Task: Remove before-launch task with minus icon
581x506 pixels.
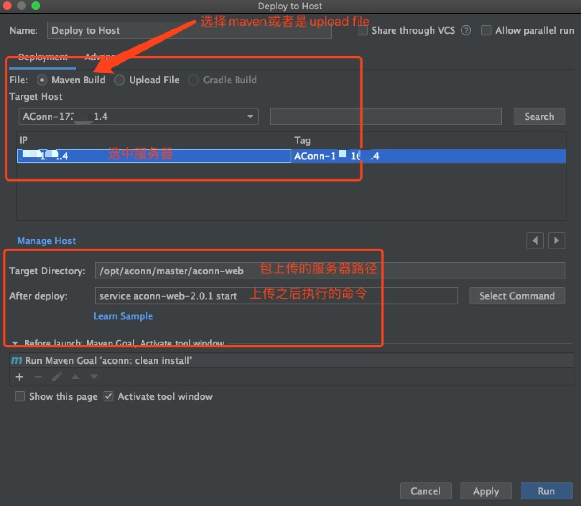Action: 38,377
